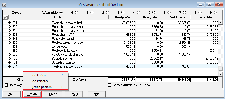Click the Saldo Wn column header
The width and height of the screenshot is (225, 99).
(x=177, y=17)
